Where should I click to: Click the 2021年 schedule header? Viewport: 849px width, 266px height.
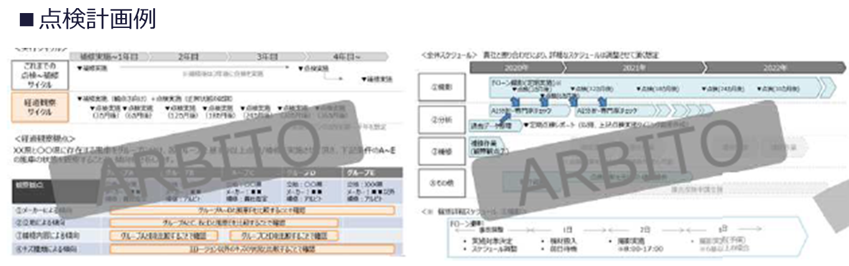pyautogui.click(x=633, y=67)
